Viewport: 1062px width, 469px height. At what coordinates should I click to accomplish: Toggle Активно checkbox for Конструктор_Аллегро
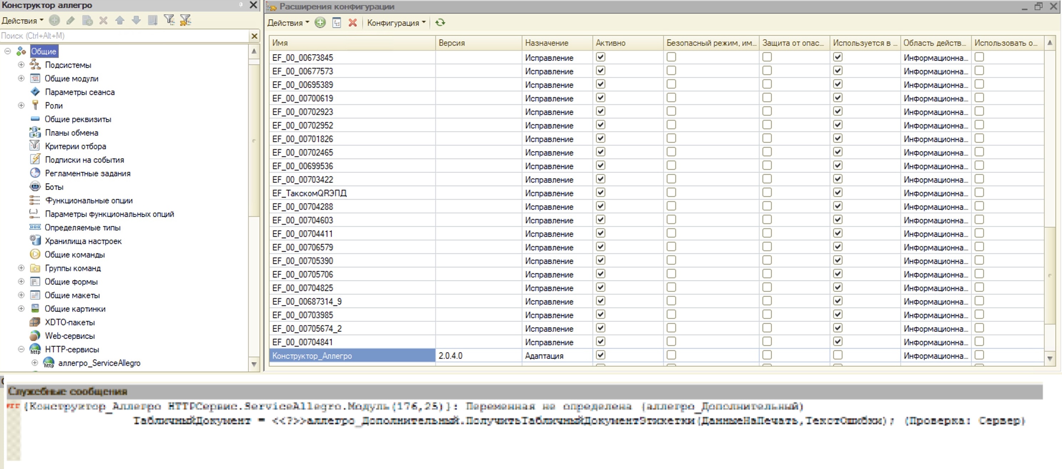601,355
